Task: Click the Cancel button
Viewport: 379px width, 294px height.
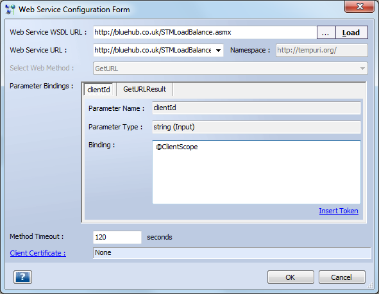Action: pos(342,277)
